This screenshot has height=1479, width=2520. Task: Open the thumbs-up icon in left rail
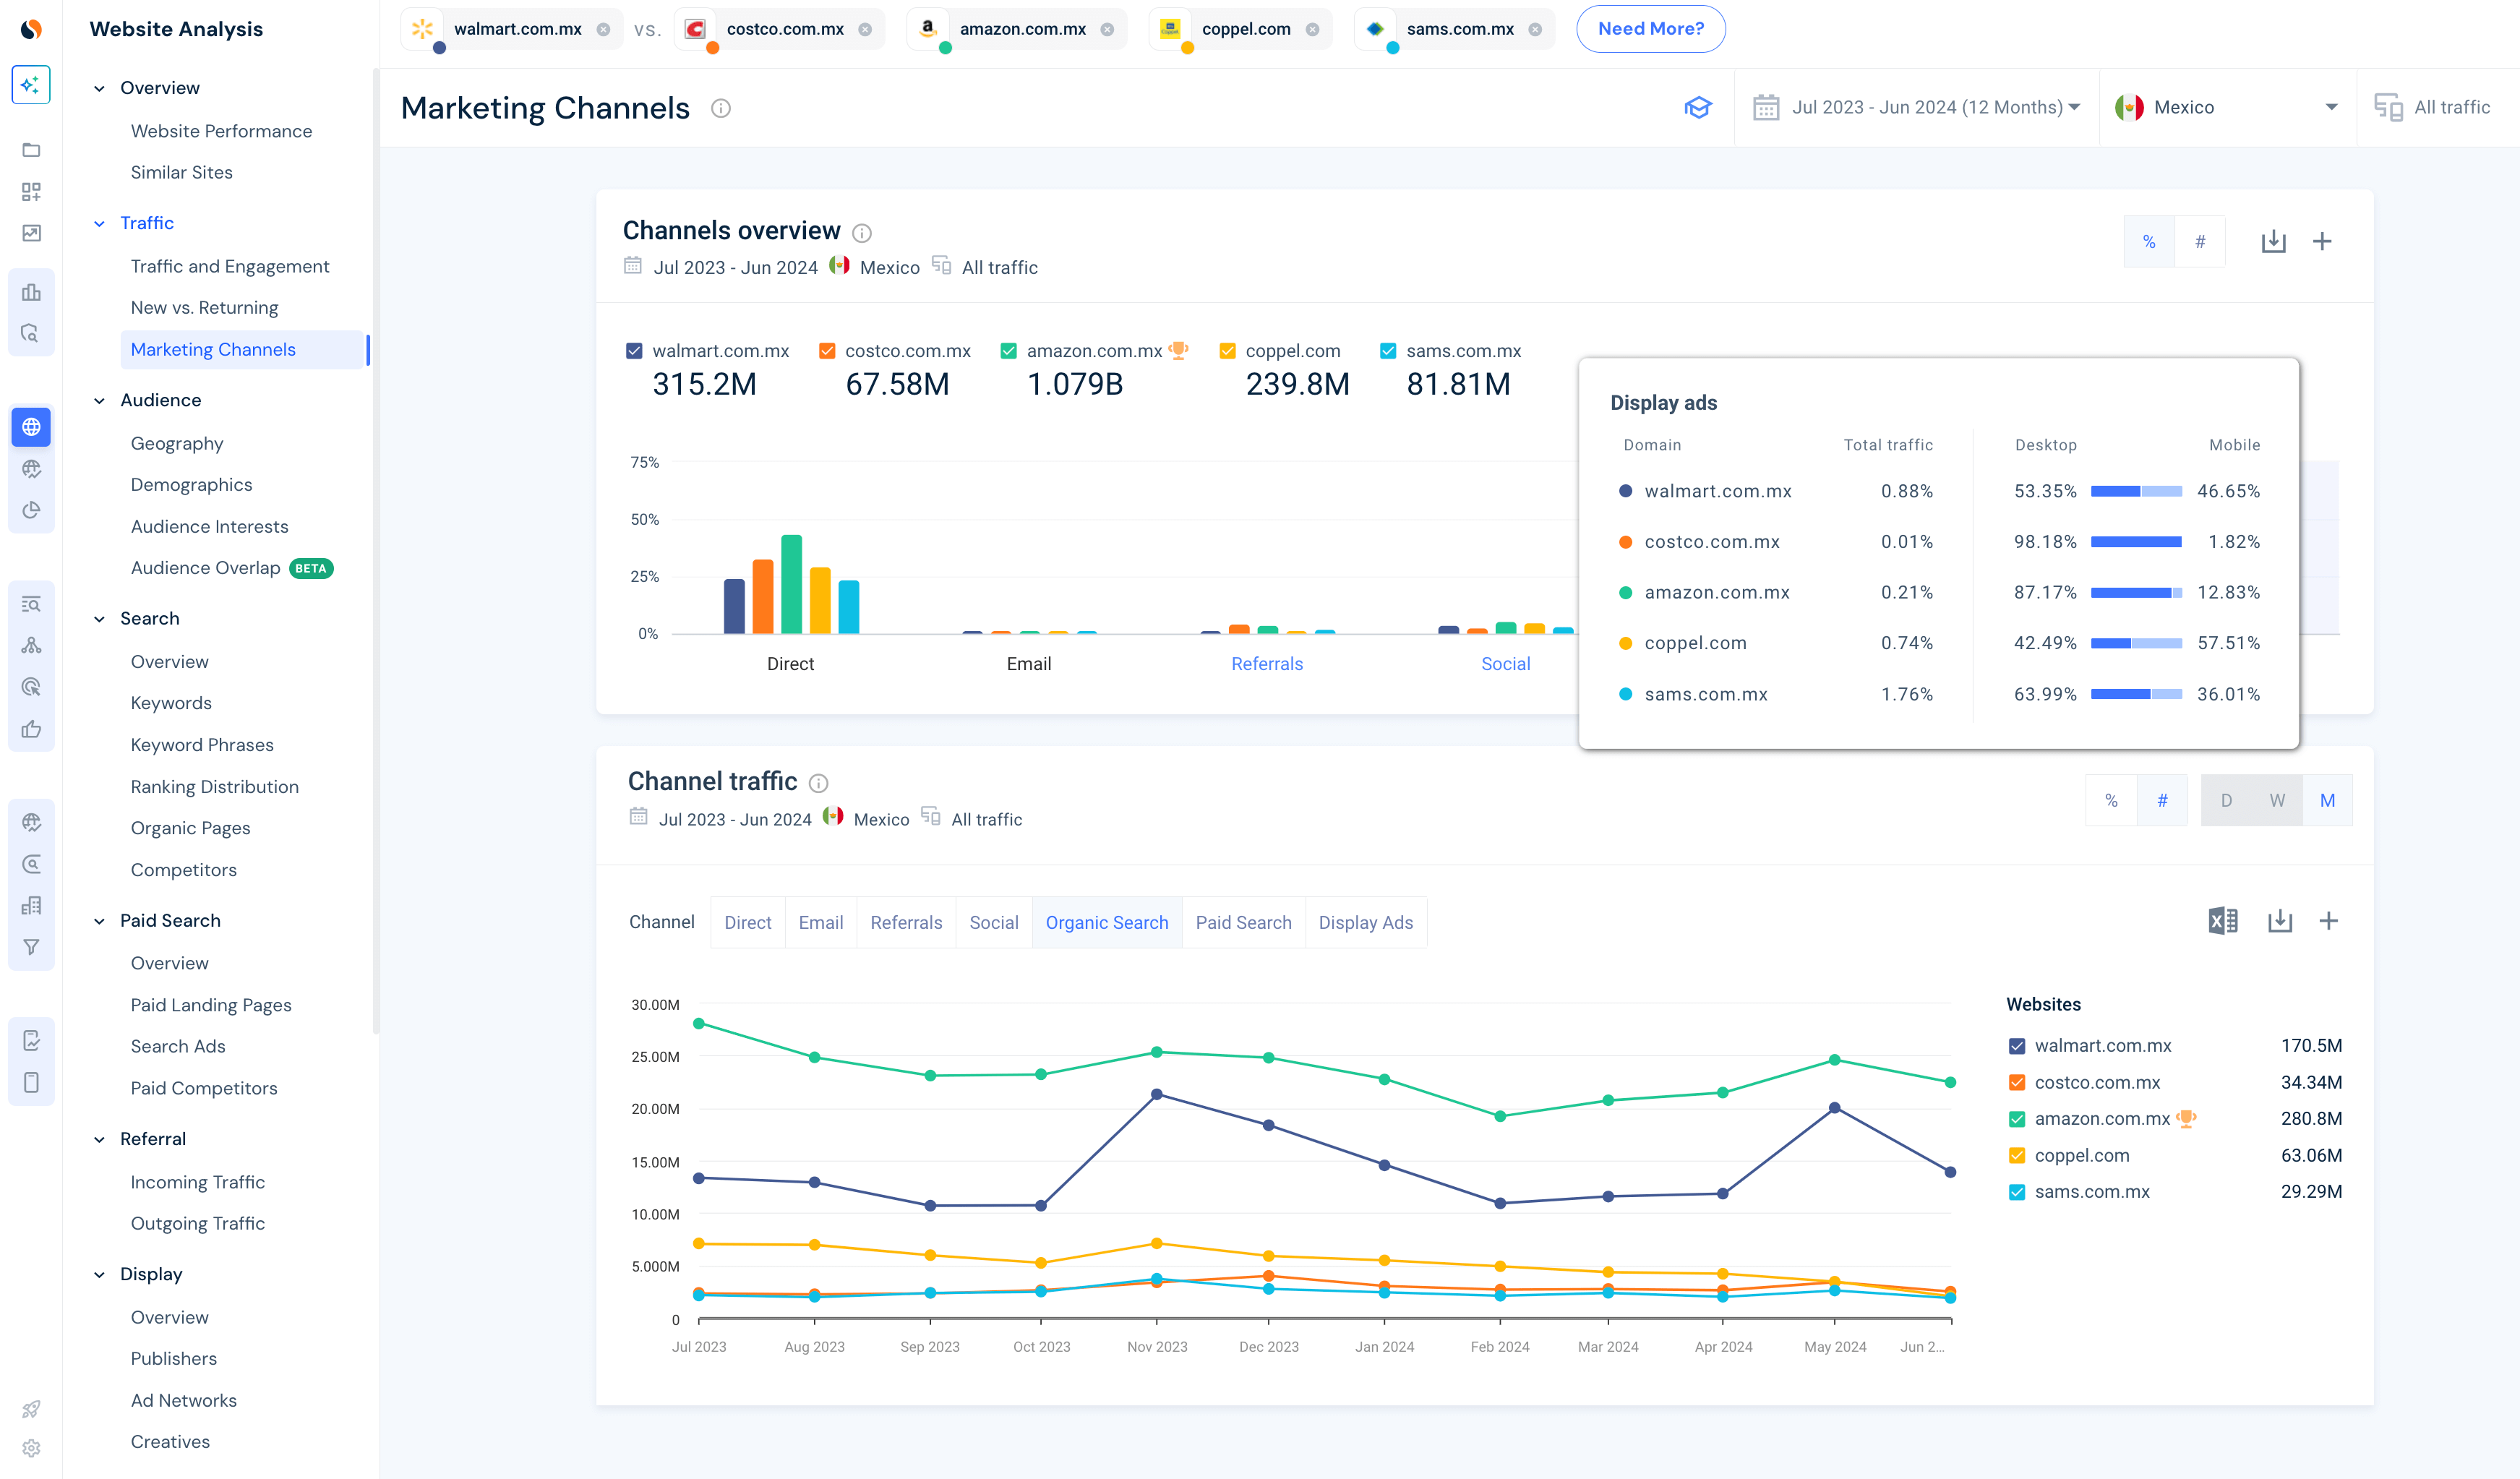31,729
